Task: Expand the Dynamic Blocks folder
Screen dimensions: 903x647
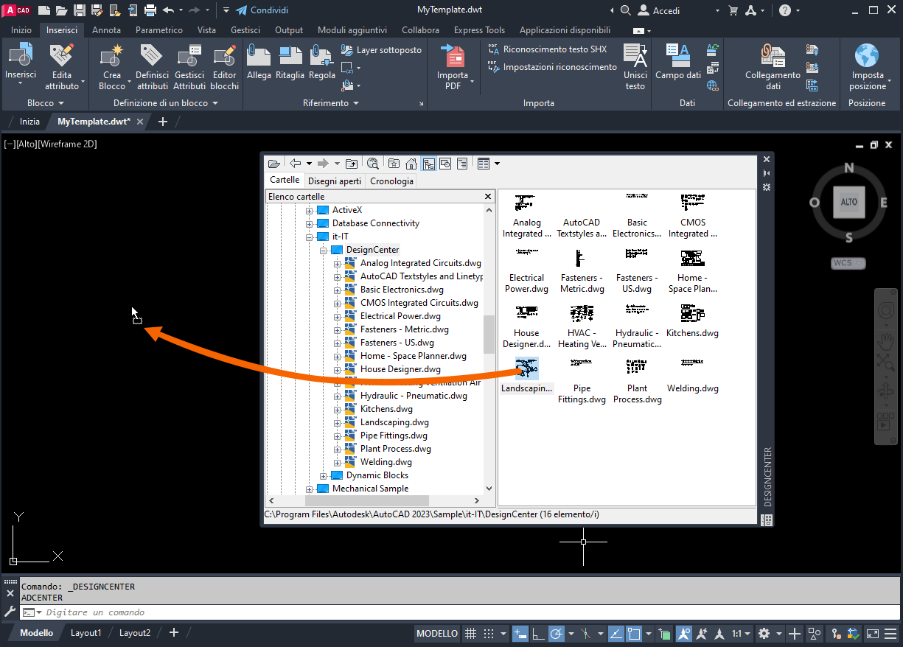Action: (x=324, y=475)
